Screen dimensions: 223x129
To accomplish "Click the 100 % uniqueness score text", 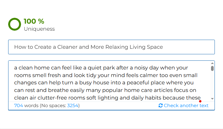I will (x=34, y=21).
